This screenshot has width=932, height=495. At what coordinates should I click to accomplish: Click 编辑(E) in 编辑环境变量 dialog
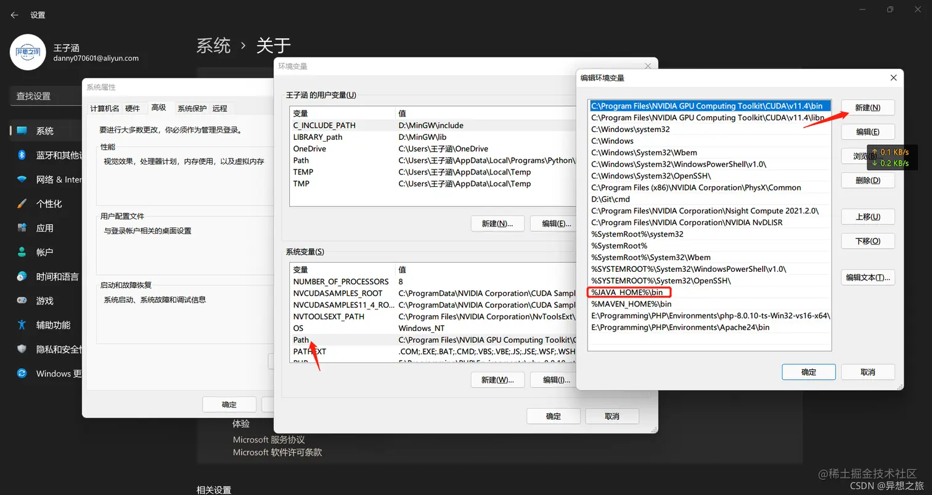pyautogui.click(x=868, y=131)
